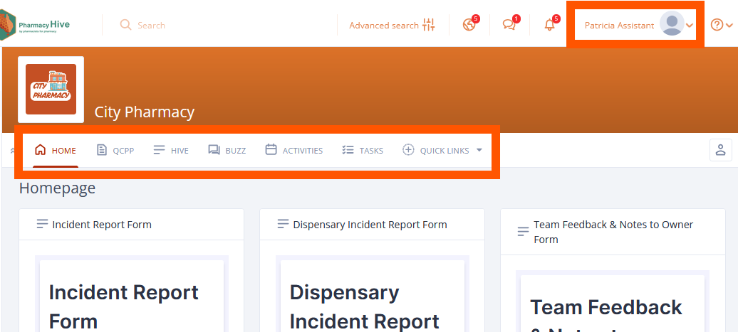Click the QUICK LINKS plus circle icon

408,150
